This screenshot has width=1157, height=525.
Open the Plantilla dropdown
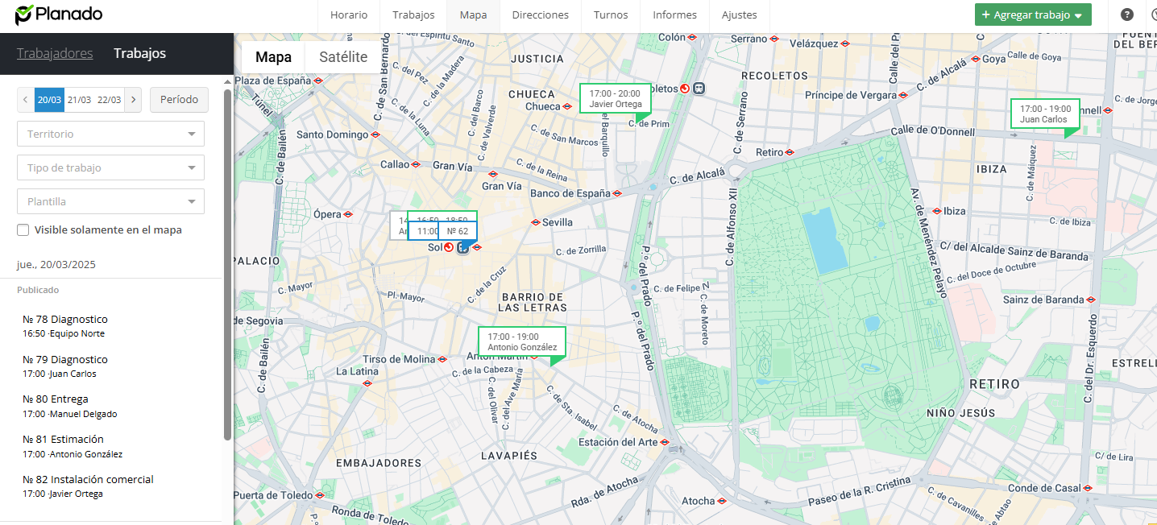pos(111,201)
